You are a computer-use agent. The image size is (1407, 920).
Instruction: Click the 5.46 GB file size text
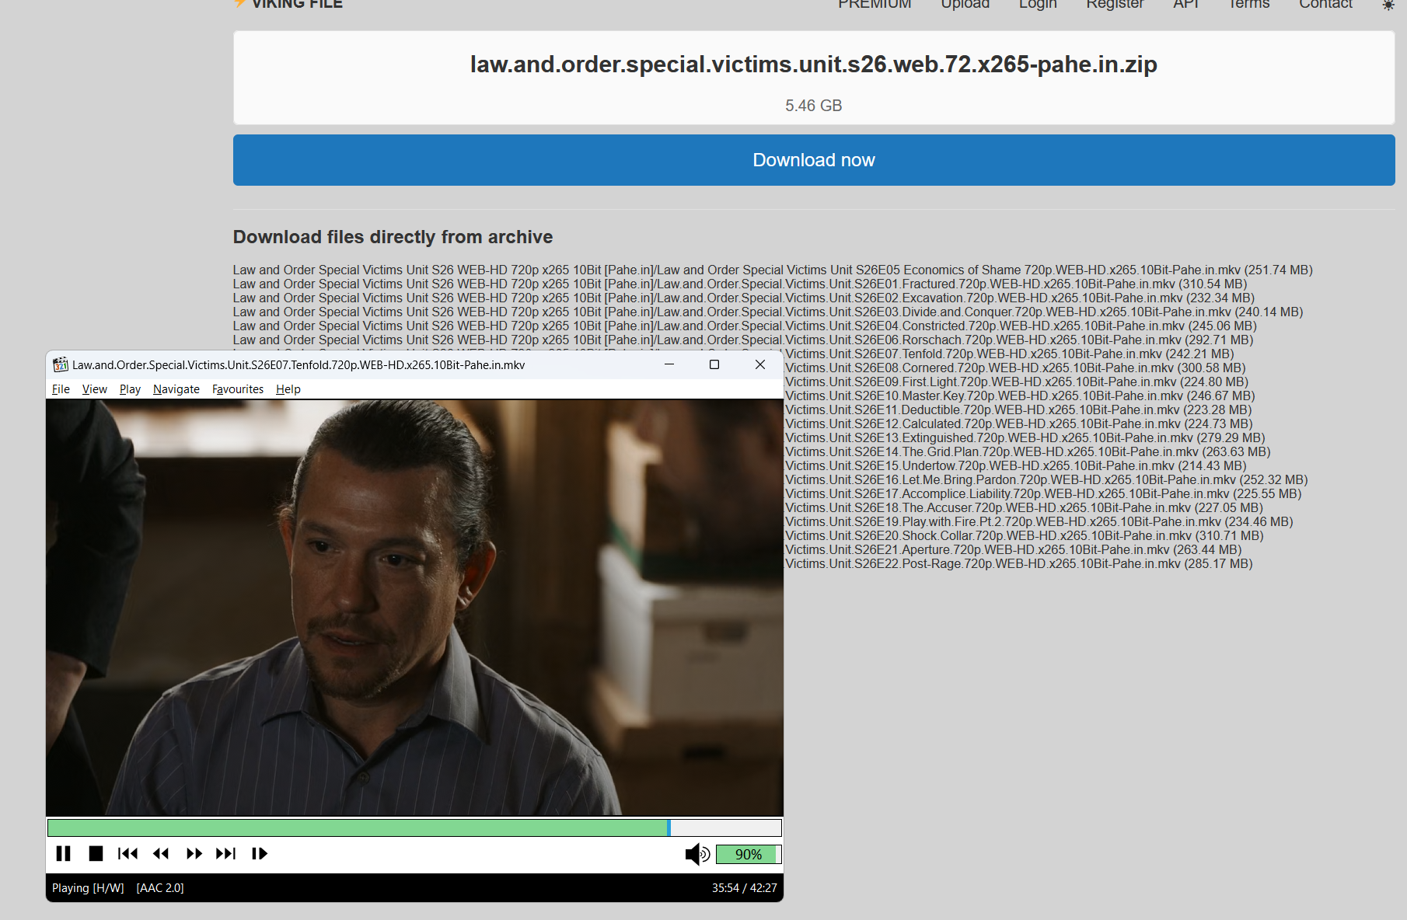(x=814, y=106)
